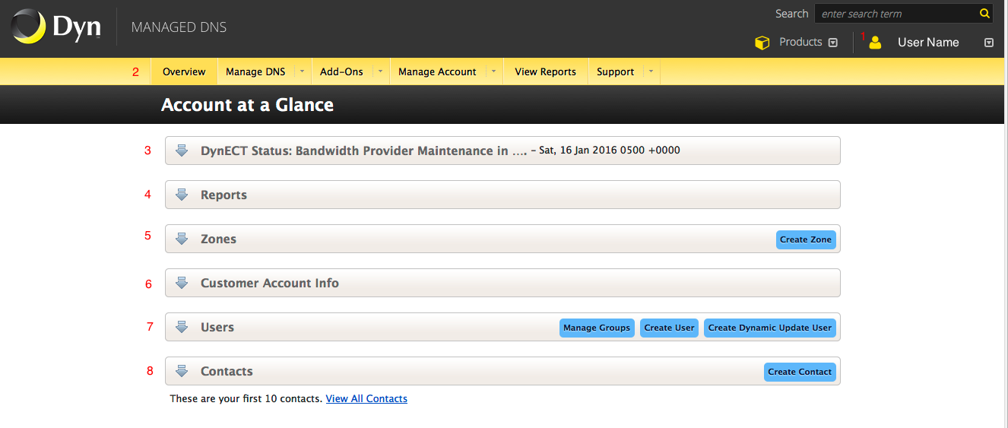Expand Customer Account Info arrow icon

182,283
